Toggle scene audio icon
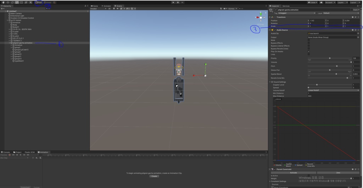363x188 pixels. pyautogui.click(x=118, y=9)
